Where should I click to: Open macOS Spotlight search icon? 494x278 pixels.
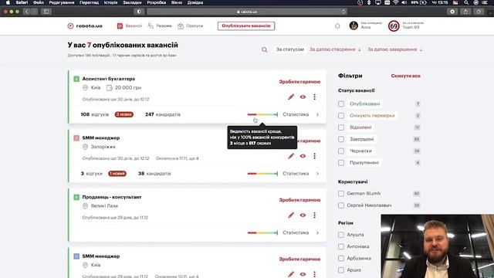pyautogui.click(x=466, y=2)
